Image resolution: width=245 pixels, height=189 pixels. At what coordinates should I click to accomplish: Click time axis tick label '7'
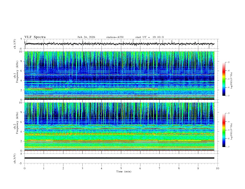[160, 168]
